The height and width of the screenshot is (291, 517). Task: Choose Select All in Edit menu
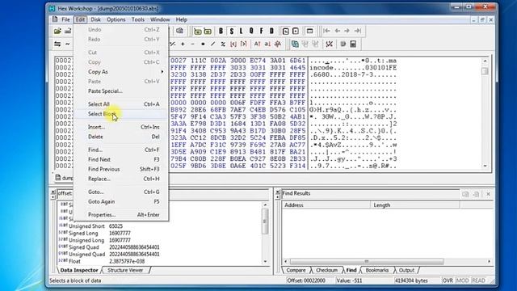(x=120, y=104)
